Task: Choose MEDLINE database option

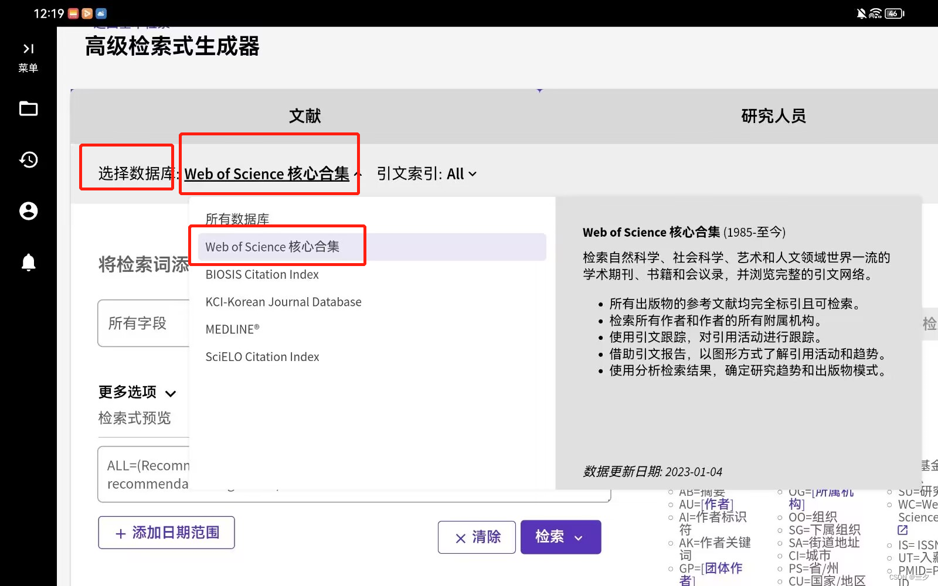Action: click(232, 329)
